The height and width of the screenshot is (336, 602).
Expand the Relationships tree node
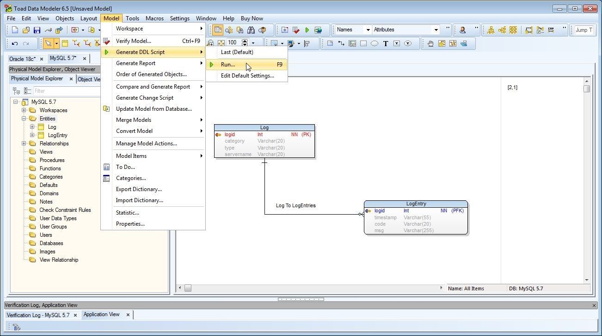tap(24, 144)
